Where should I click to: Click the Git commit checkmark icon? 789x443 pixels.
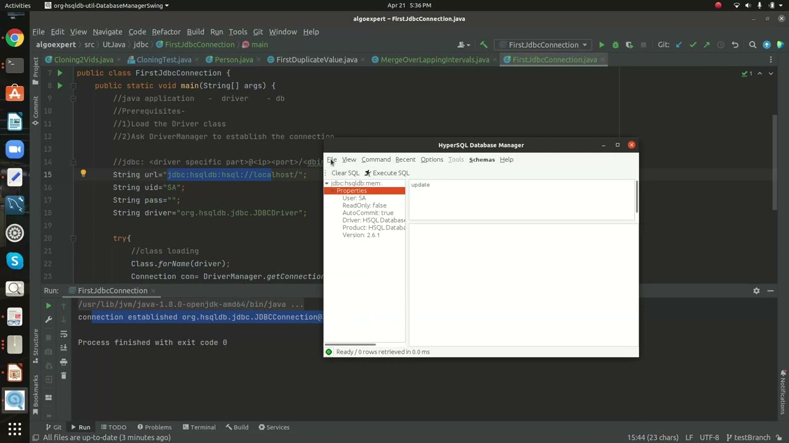tap(693, 45)
